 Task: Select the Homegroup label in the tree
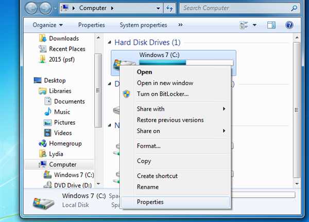tap(65, 143)
